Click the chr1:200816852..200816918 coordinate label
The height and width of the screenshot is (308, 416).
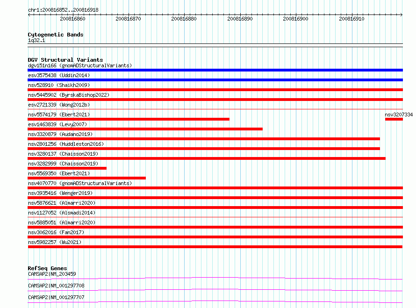coord(63,10)
